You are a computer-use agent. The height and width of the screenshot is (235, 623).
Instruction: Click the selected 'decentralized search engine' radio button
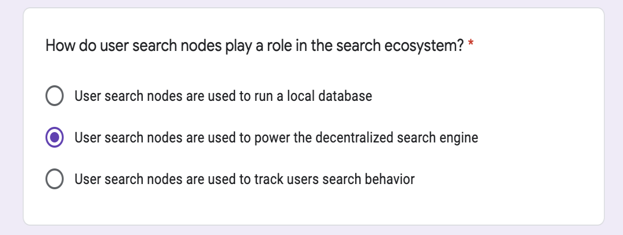coord(55,138)
